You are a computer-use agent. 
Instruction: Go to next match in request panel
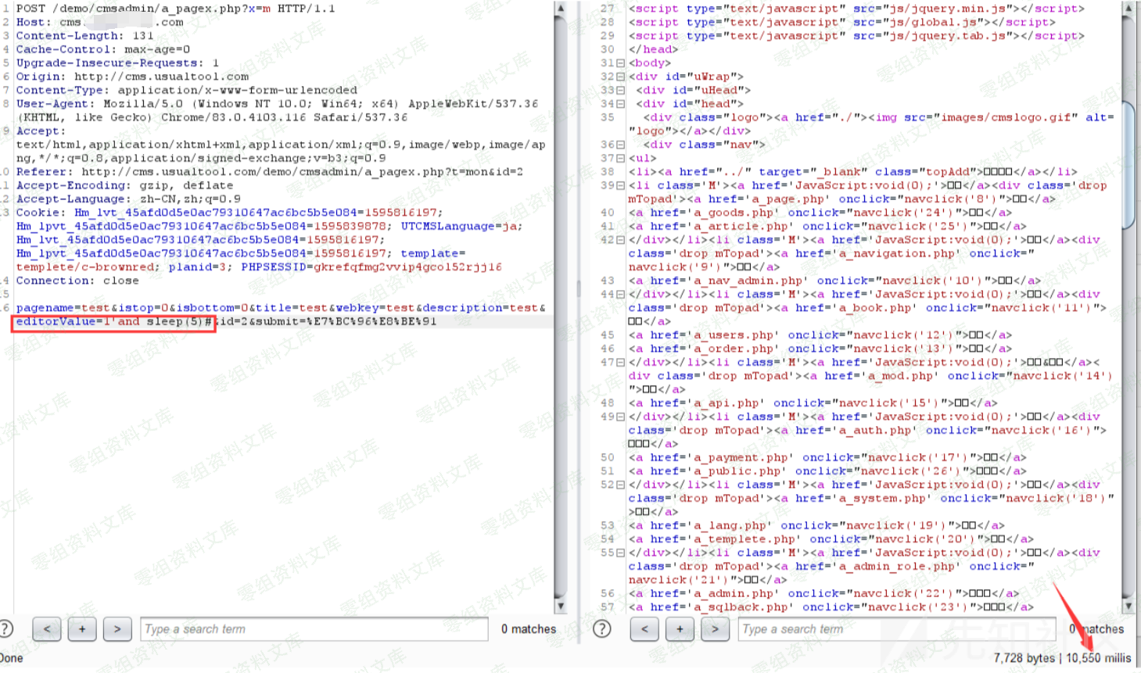[x=117, y=628]
